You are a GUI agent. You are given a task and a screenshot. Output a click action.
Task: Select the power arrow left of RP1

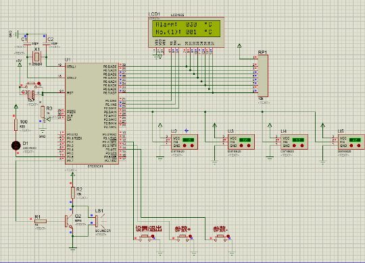pos(239,46)
